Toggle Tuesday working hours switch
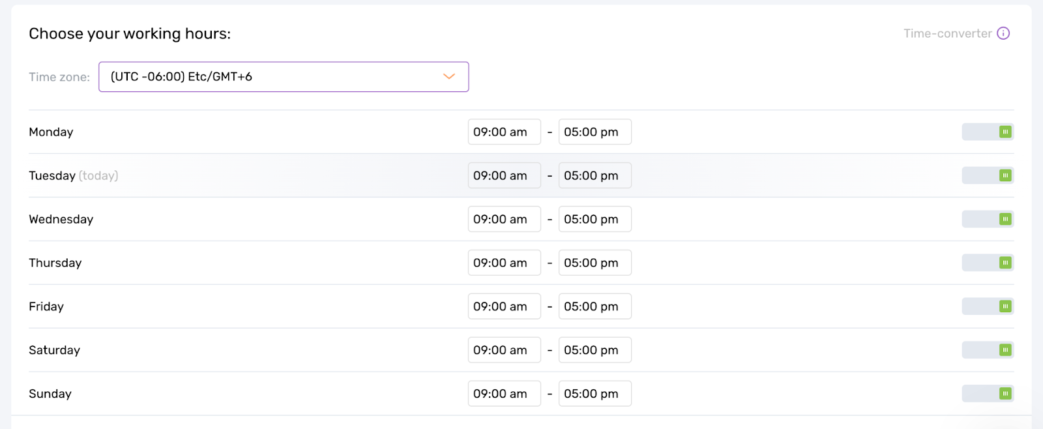This screenshot has width=1043, height=429. click(x=988, y=175)
